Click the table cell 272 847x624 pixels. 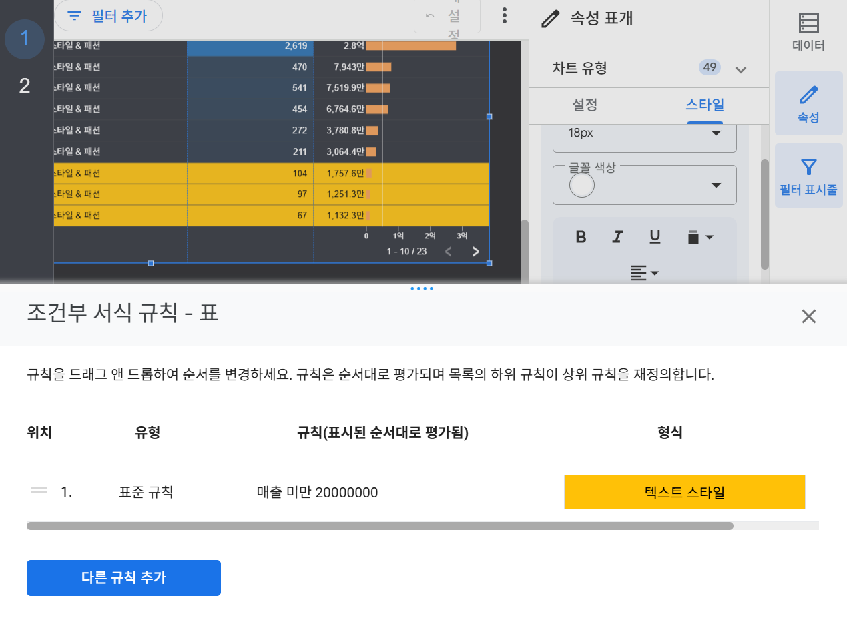300,130
